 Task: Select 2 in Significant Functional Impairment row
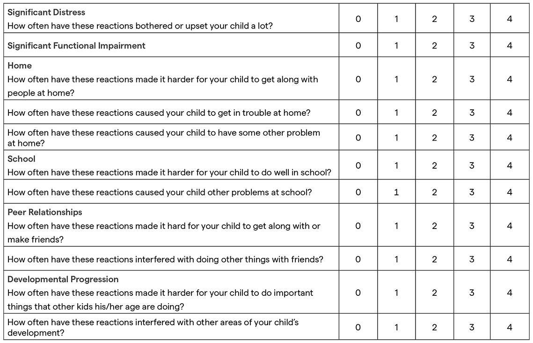(434, 46)
